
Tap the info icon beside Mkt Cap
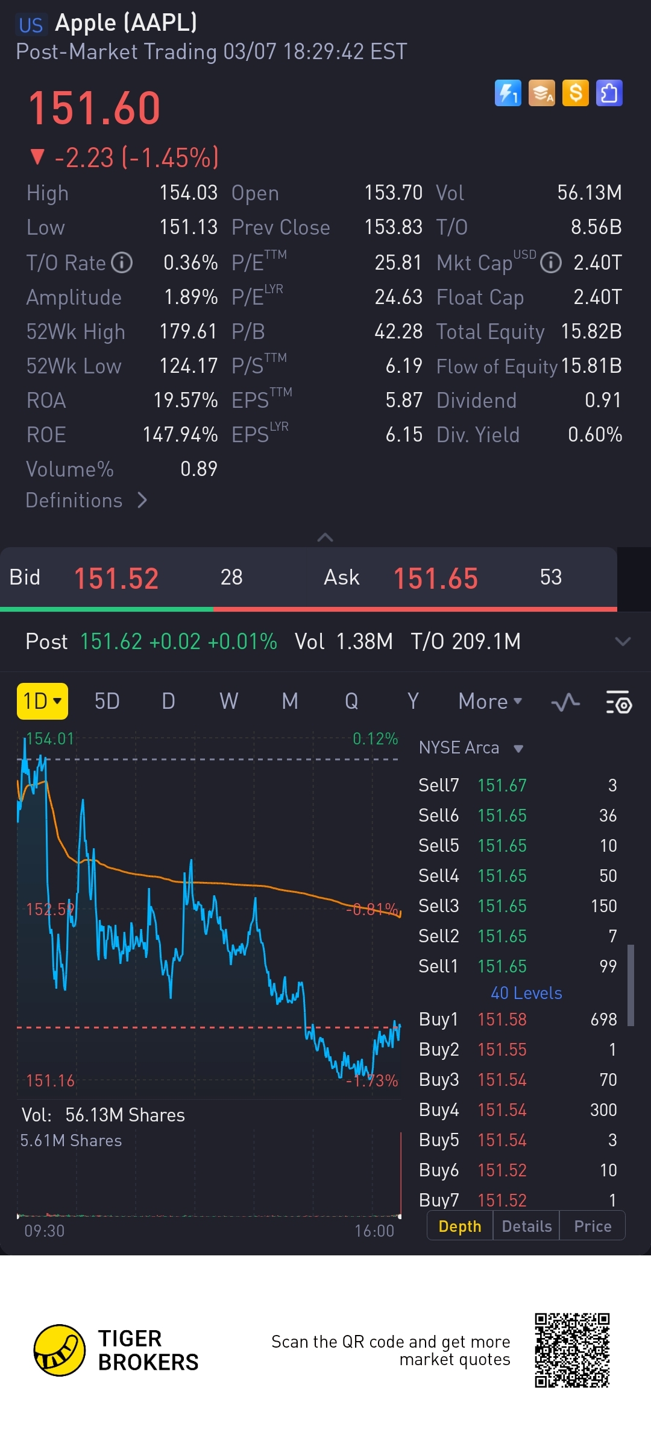click(x=551, y=263)
